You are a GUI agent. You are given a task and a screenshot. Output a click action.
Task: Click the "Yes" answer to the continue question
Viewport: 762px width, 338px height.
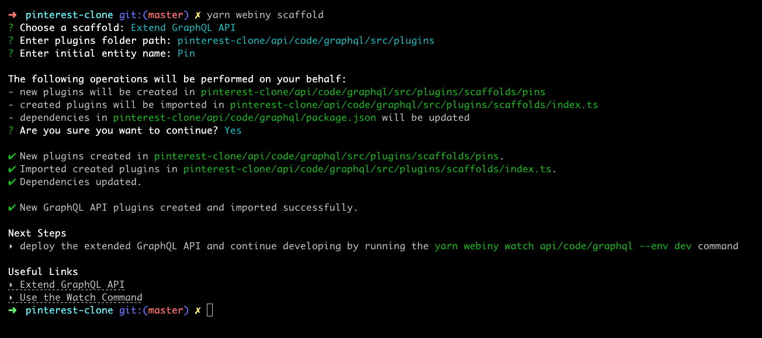point(233,130)
